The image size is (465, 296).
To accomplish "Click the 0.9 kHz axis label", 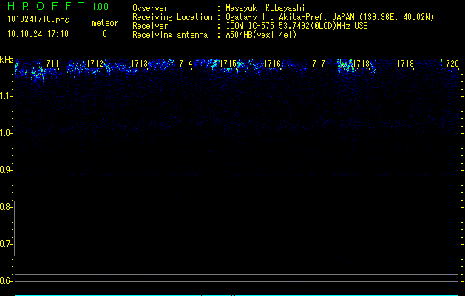I will 6,170.
